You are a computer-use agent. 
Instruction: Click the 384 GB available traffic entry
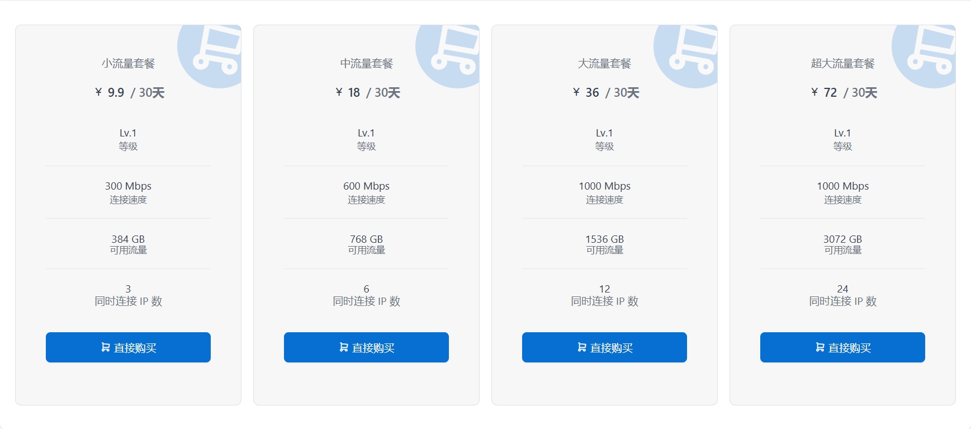(x=128, y=244)
